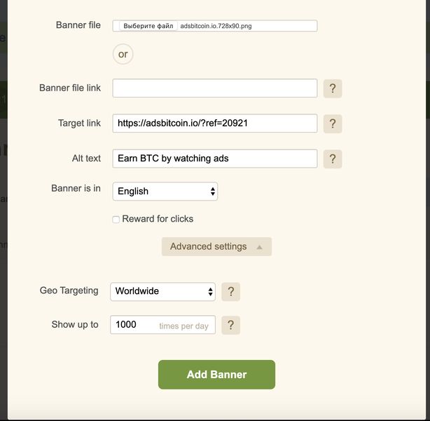The width and height of the screenshot is (430, 421).
Task: Click the help icon beside Show up to
Action: pos(230,325)
